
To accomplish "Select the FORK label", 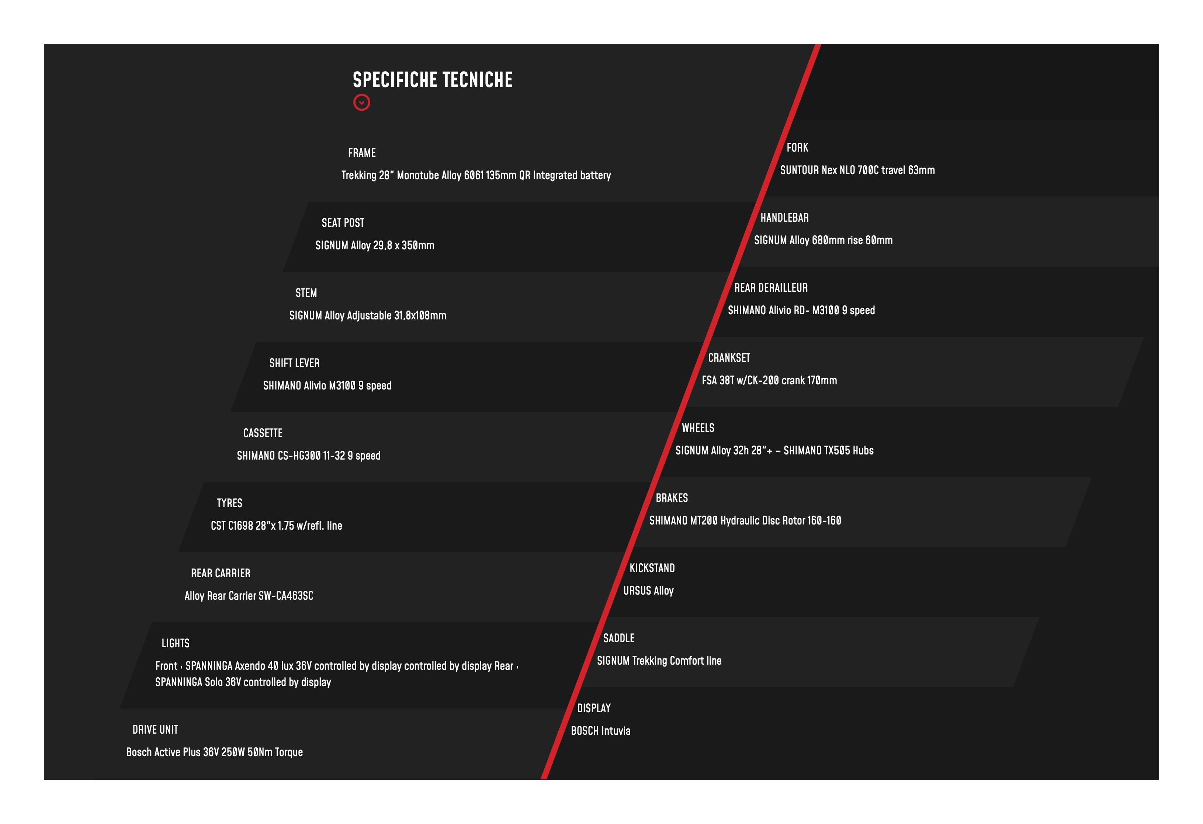I will click(x=797, y=148).
